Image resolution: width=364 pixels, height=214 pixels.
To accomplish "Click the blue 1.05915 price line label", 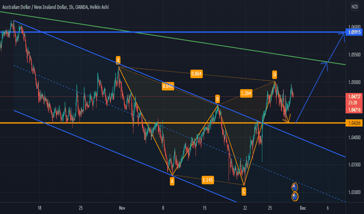I will (354, 32).
